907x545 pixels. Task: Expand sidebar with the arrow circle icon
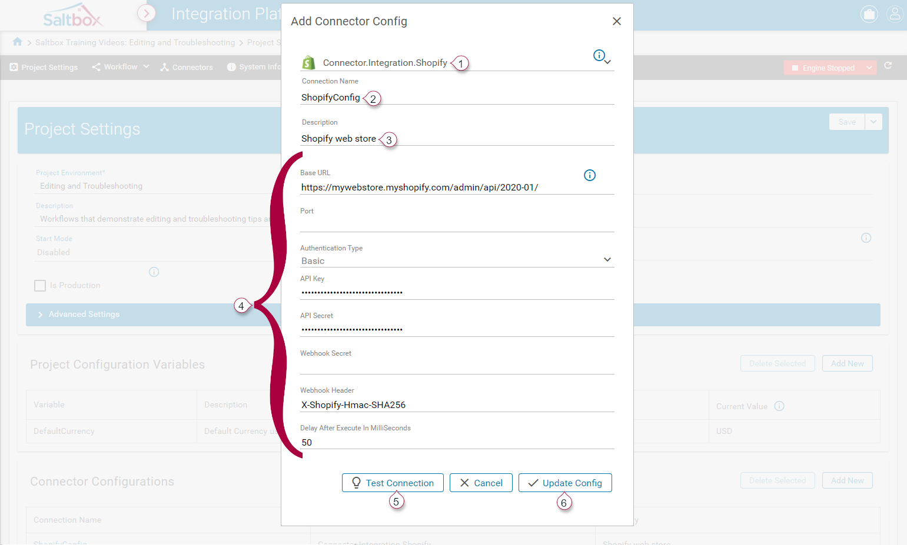click(147, 13)
